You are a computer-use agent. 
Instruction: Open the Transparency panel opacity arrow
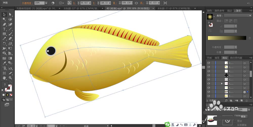[249, 109]
